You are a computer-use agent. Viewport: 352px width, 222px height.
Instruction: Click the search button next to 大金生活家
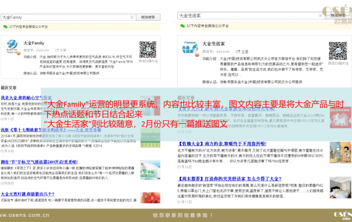[x=338, y=15]
